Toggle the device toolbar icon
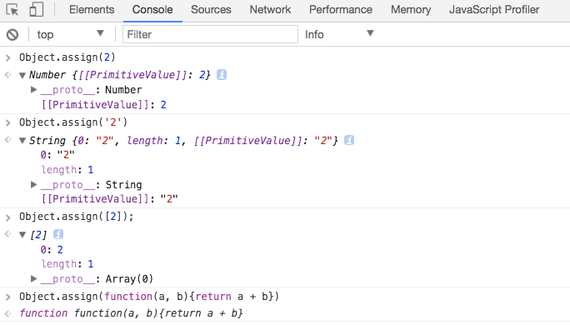 point(36,9)
